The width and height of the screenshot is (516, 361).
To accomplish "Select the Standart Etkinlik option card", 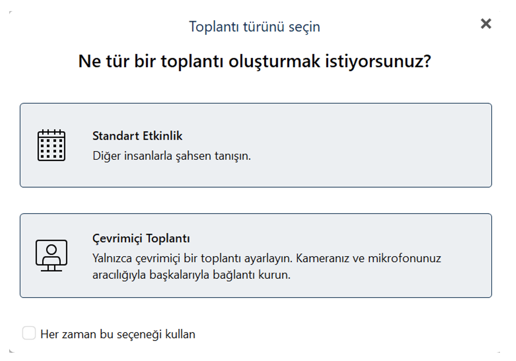I will coord(256,145).
